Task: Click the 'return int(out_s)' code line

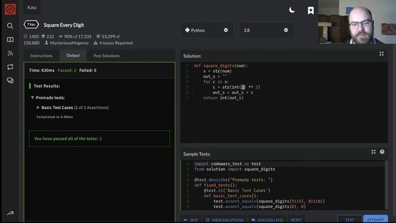Action: pos(223,98)
